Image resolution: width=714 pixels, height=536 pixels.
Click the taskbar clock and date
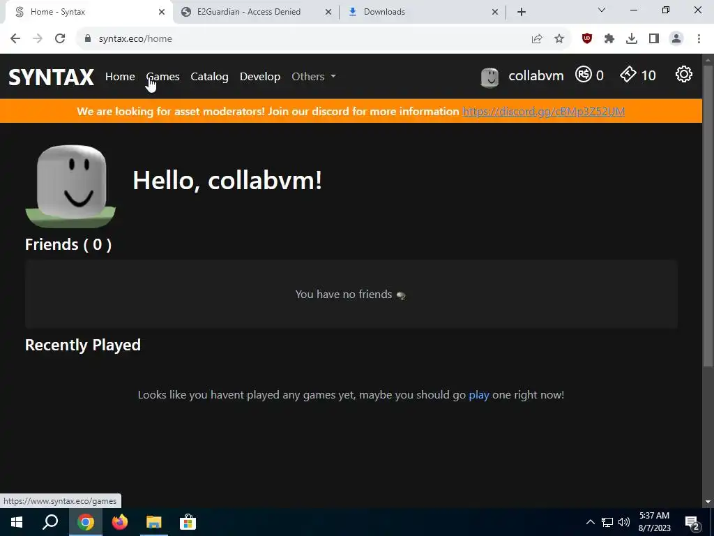pyautogui.click(x=654, y=522)
